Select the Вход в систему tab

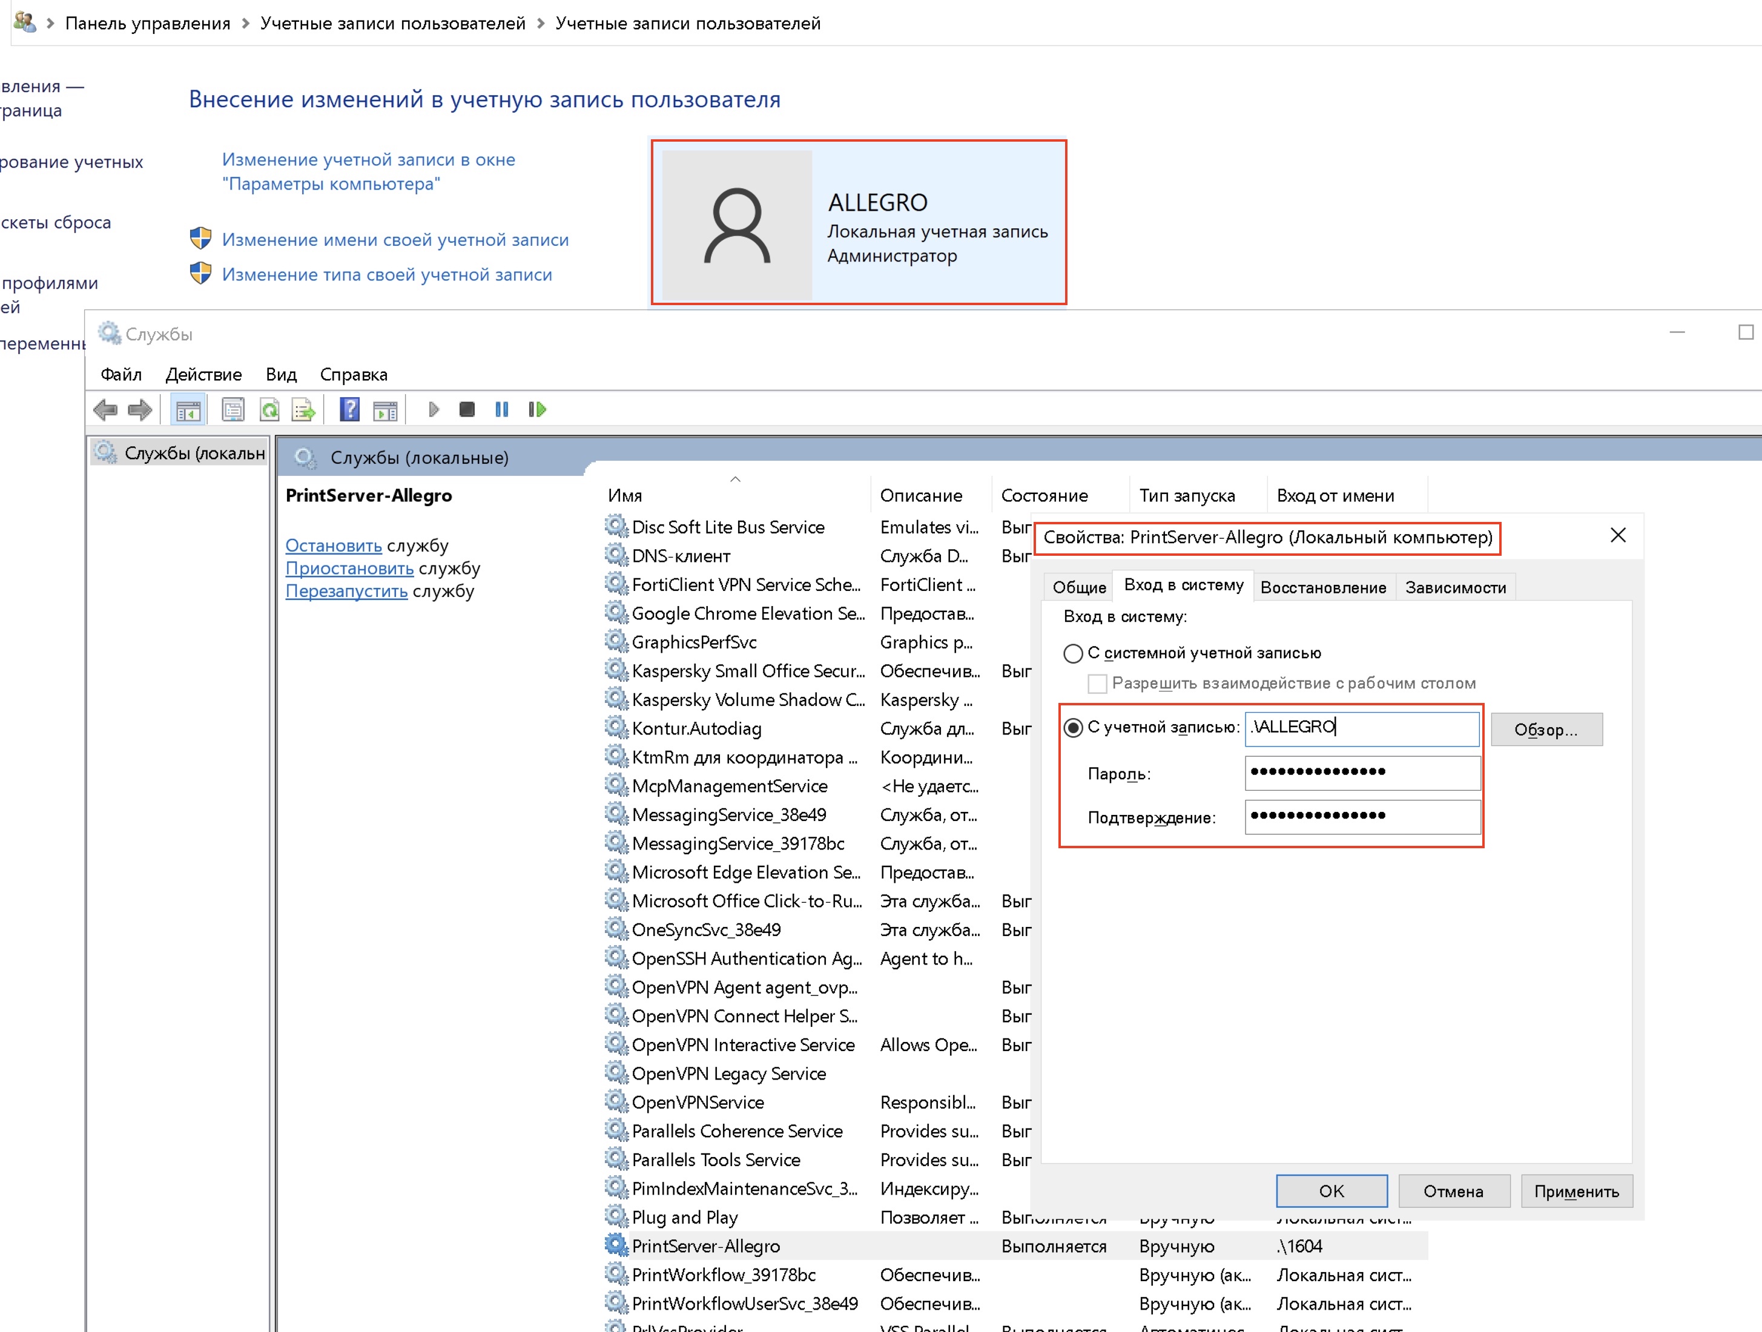point(1183,585)
